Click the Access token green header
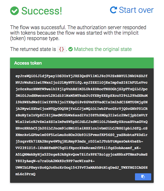 coord(82,63)
